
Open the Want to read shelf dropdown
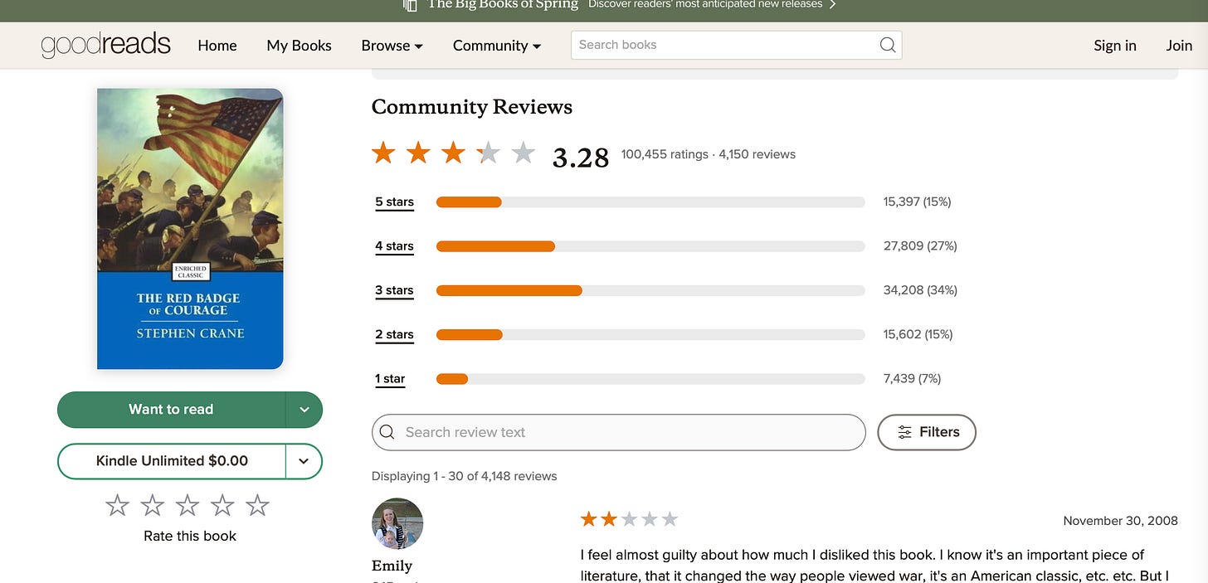tap(304, 410)
